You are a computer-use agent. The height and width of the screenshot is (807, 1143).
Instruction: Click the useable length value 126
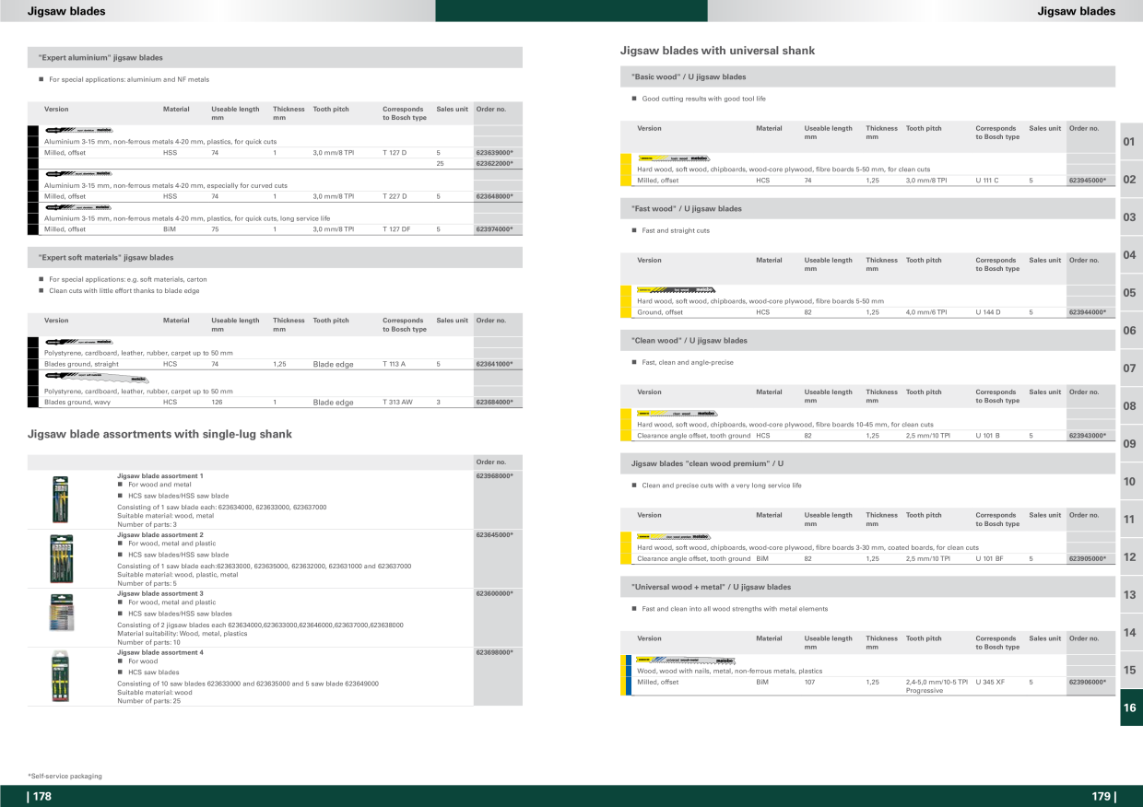point(217,403)
